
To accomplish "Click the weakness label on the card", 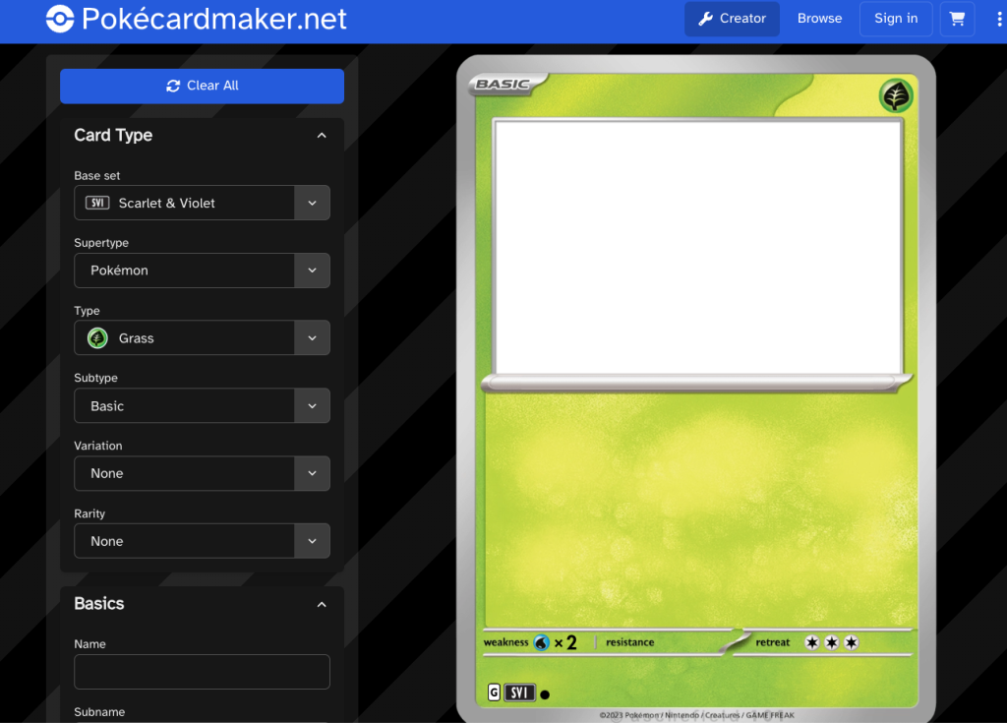I will [506, 642].
